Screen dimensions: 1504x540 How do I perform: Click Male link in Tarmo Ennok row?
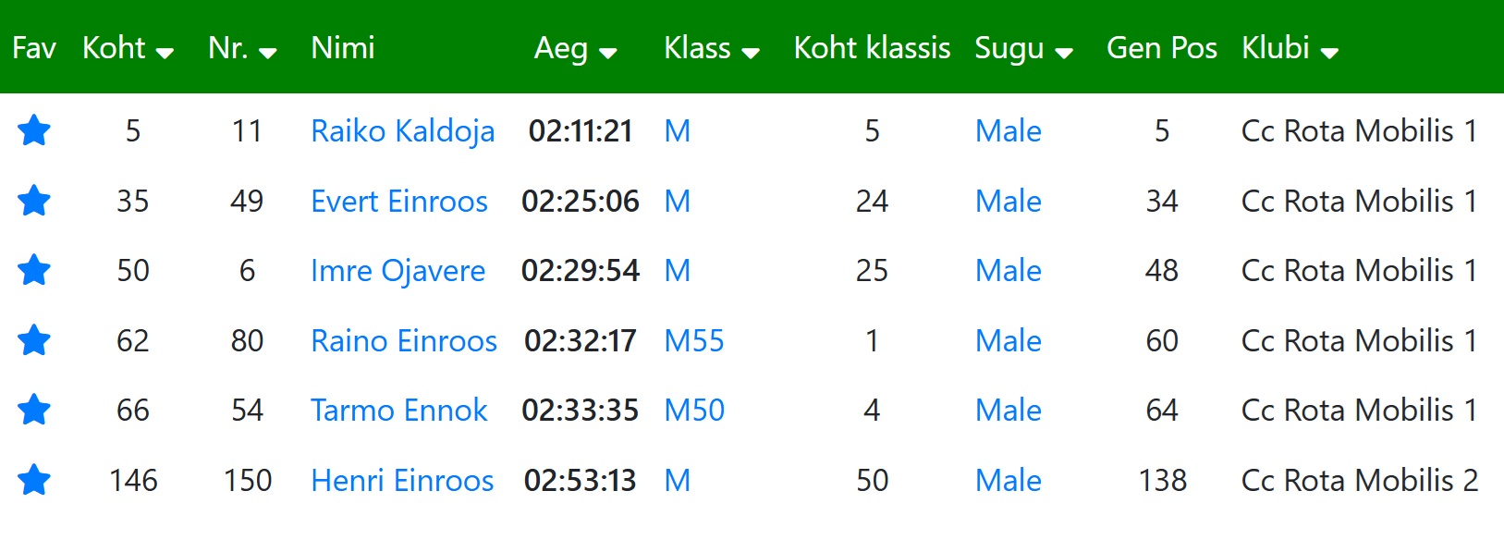[1008, 410]
